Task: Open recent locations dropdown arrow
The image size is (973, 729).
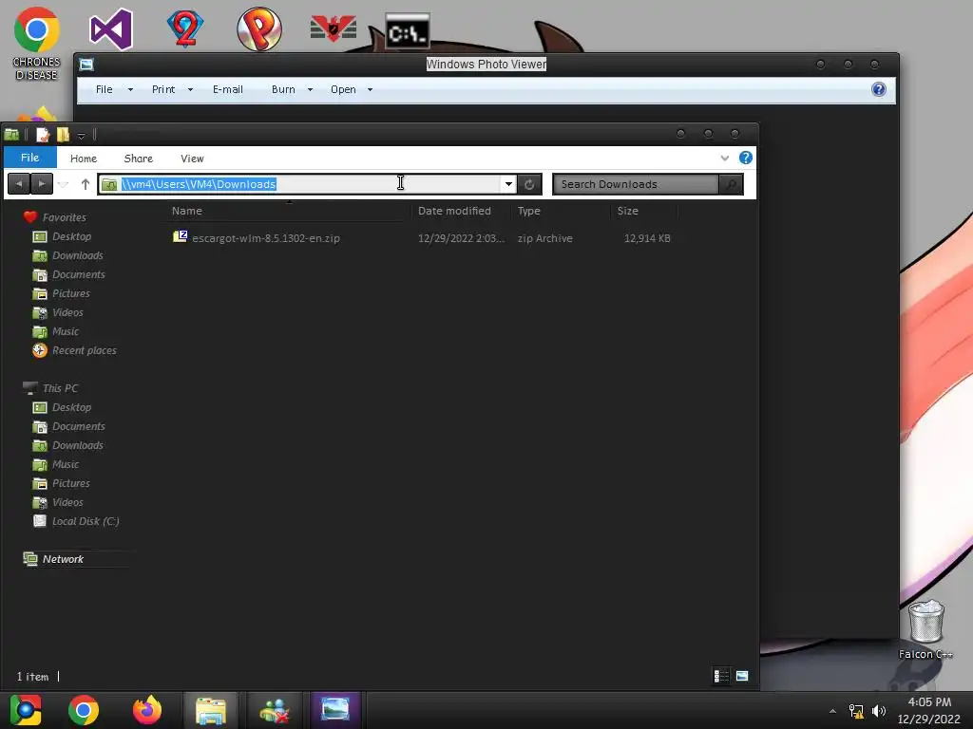Action: click(64, 184)
